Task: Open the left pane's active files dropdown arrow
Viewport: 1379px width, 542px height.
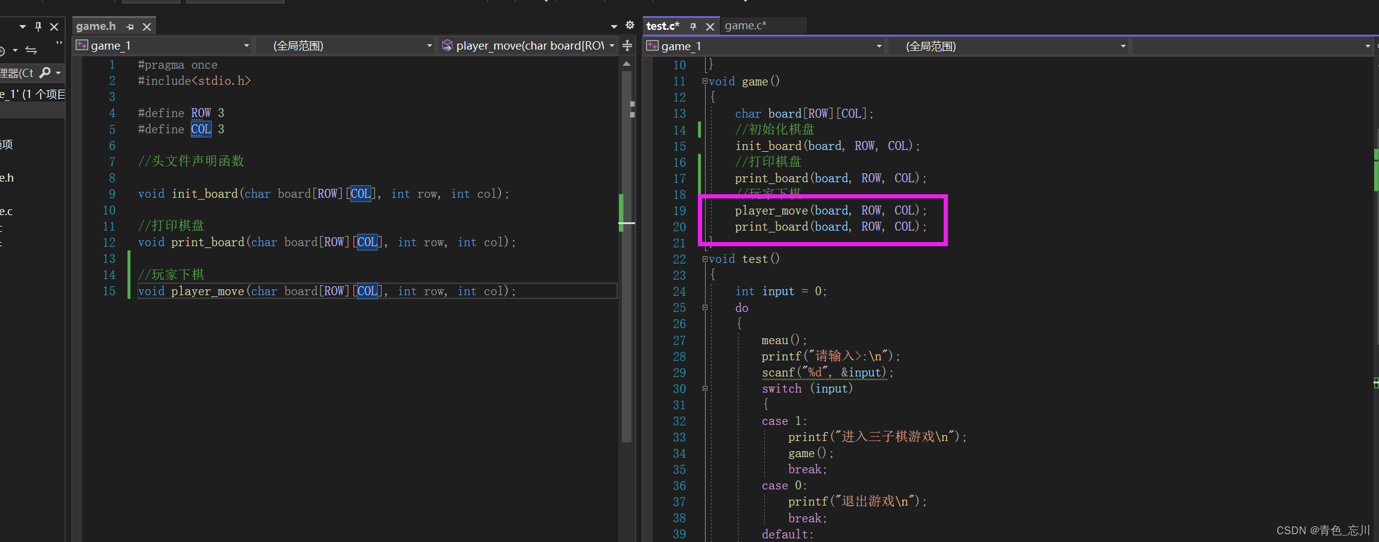Action: tap(614, 26)
